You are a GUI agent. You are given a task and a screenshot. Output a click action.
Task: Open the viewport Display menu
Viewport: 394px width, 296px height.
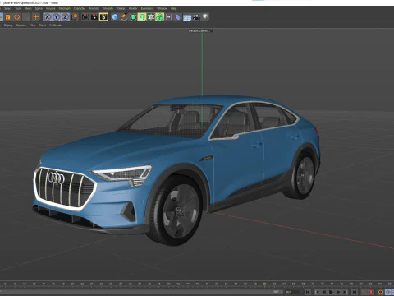[8, 25]
